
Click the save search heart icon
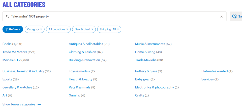tap(234, 16)
